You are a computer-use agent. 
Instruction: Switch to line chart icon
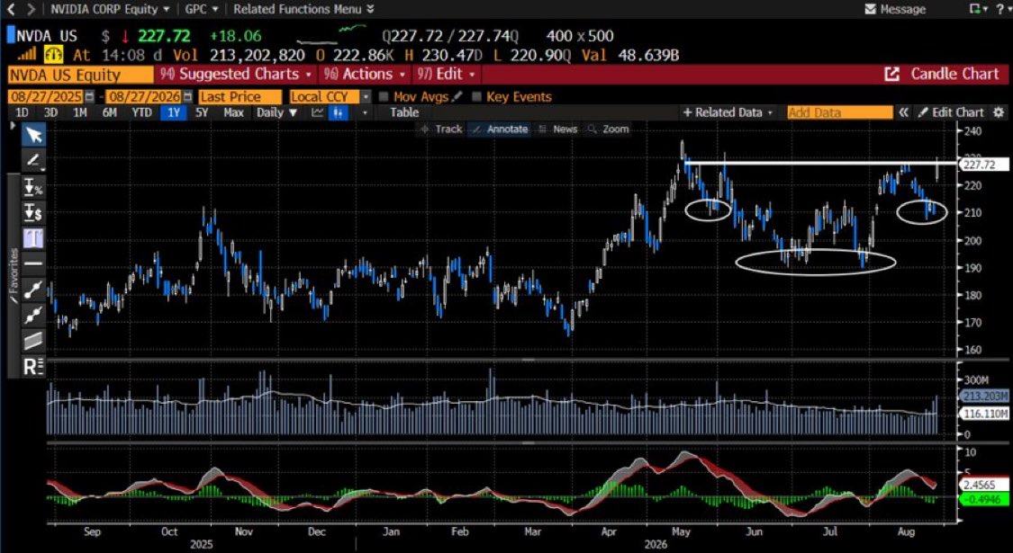point(317,113)
